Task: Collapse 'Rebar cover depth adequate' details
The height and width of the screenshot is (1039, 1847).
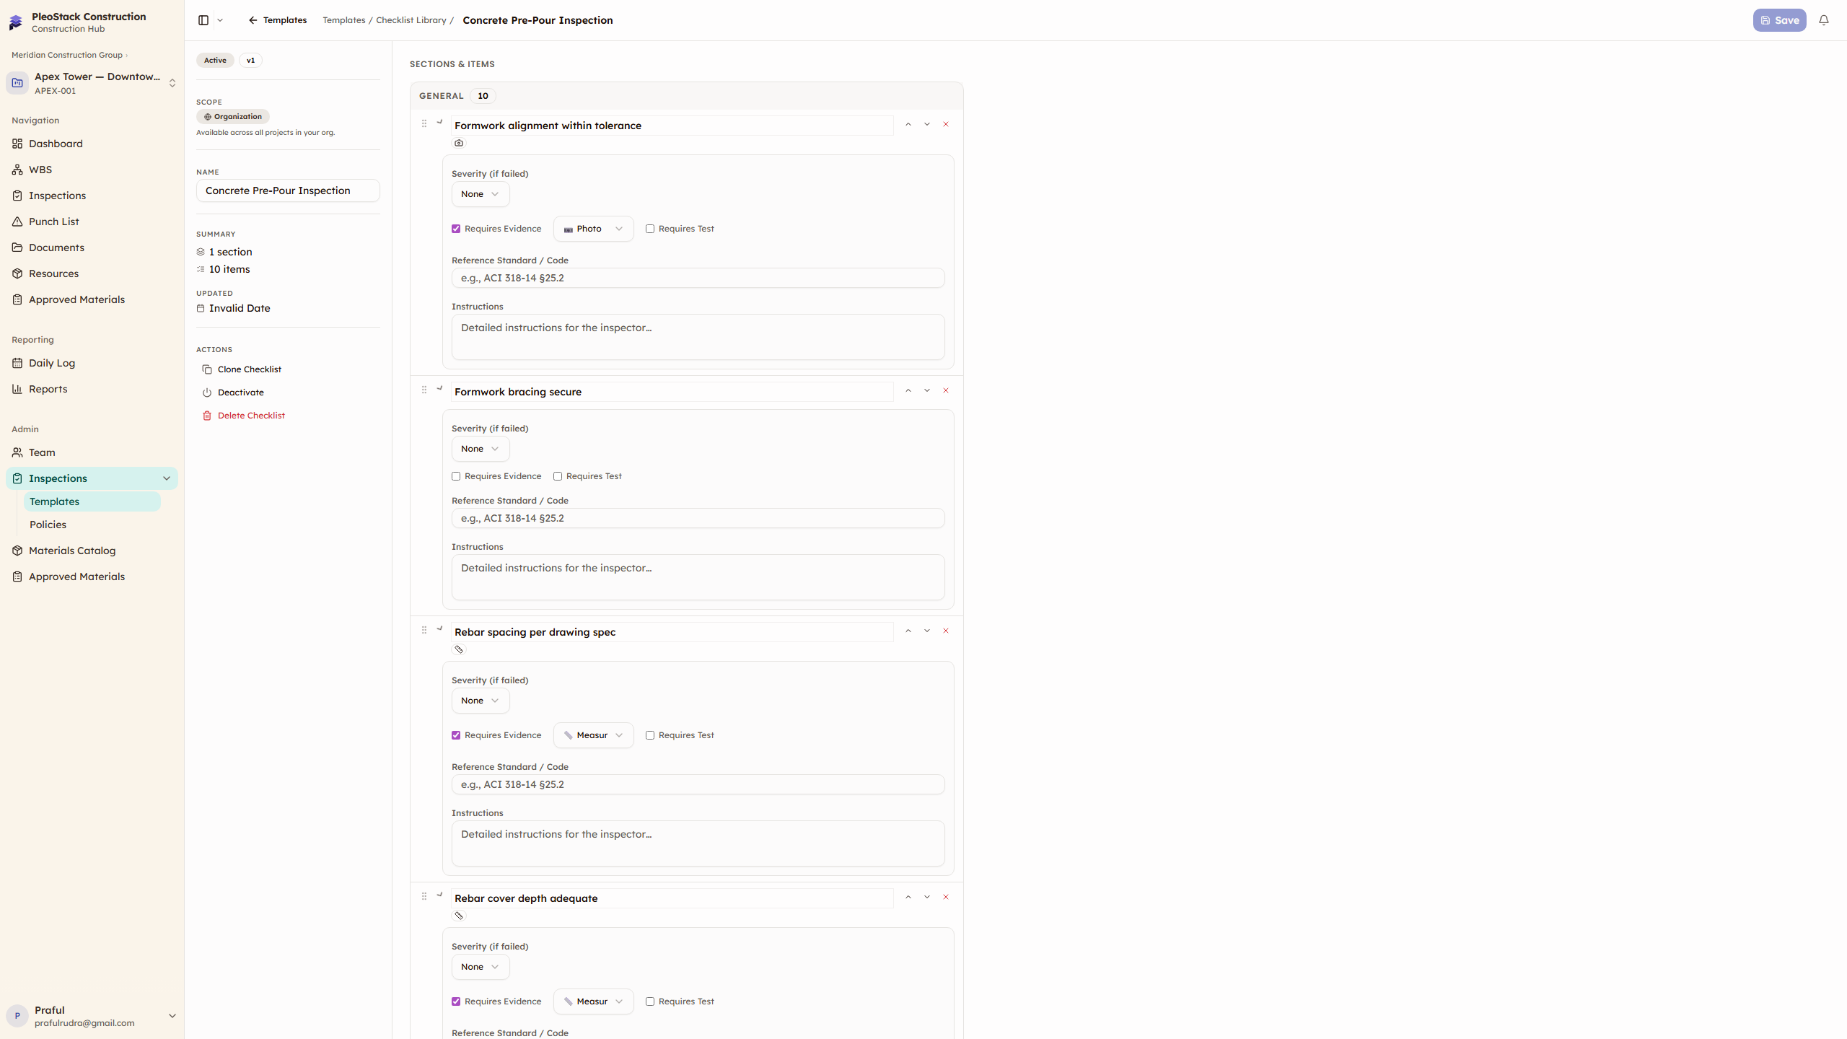Action: [439, 895]
